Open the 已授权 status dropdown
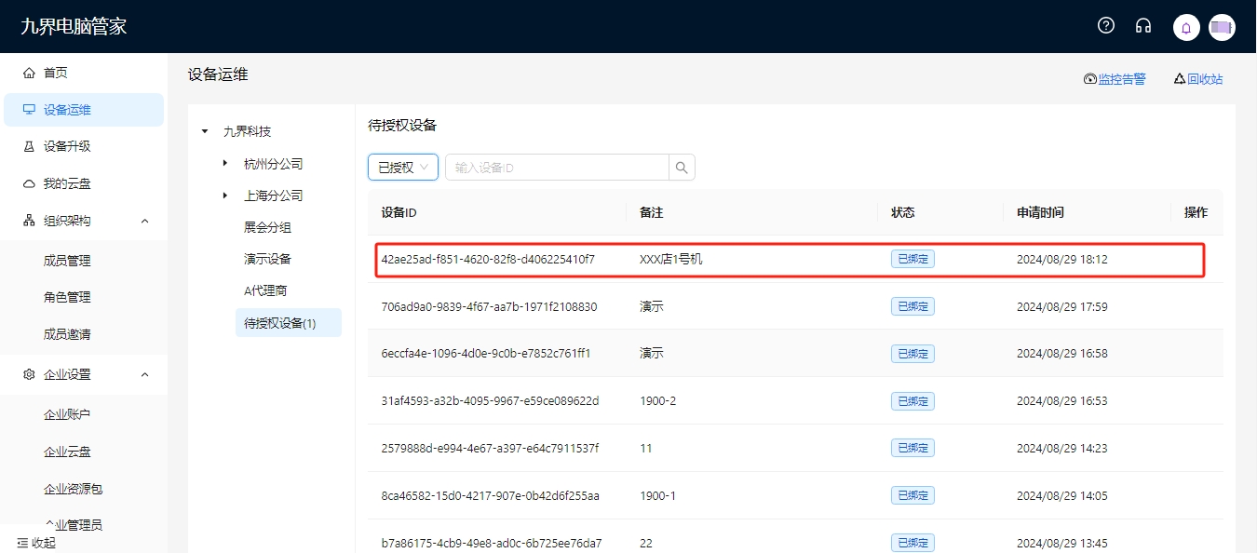Viewport: 1257px width, 553px height. click(x=402, y=168)
